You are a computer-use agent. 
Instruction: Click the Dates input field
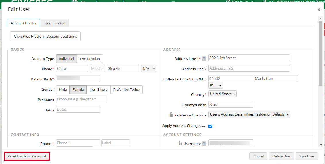pos(78,109)
